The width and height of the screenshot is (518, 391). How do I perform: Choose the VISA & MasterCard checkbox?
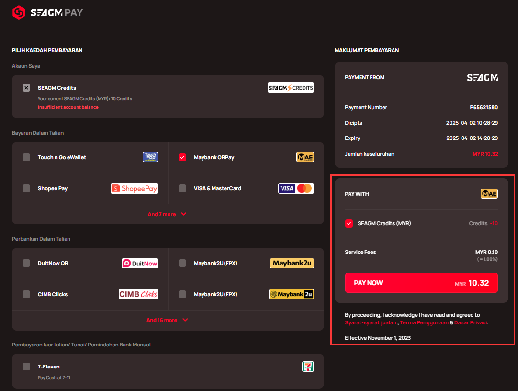pos(182,188)
